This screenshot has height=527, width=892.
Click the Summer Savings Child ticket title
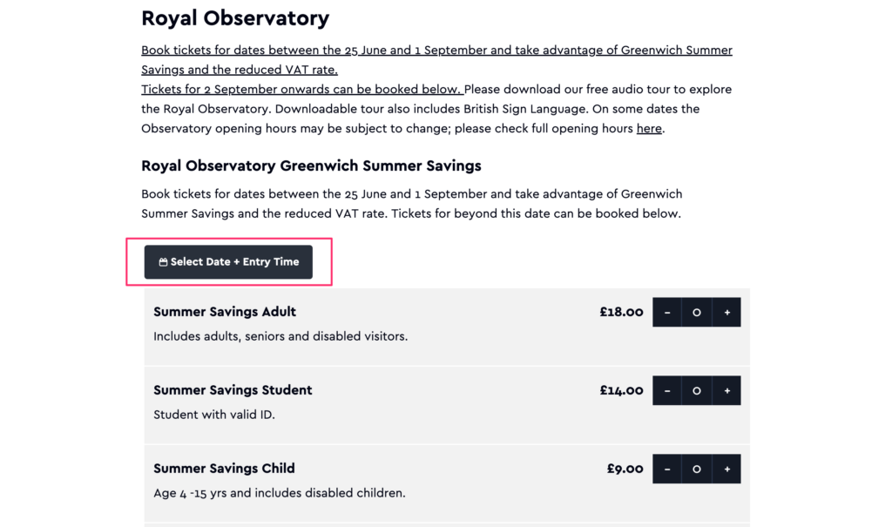click(224, 469)
